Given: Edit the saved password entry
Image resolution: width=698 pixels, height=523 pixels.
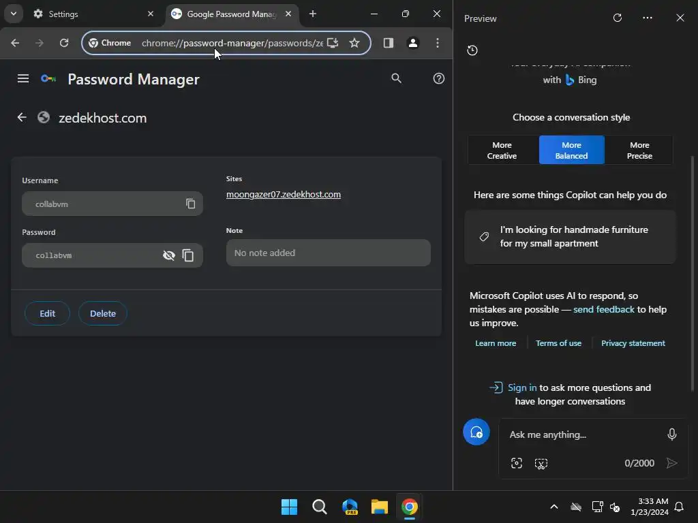Looking at the screenshot, I should pos(47,313).
